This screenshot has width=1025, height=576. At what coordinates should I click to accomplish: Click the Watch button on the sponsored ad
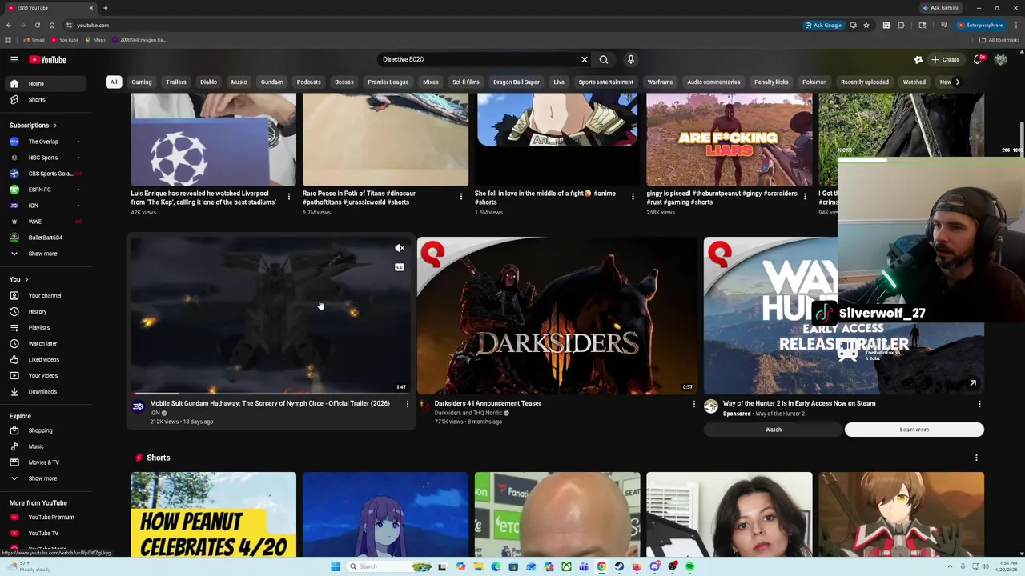tap(773, 430)
